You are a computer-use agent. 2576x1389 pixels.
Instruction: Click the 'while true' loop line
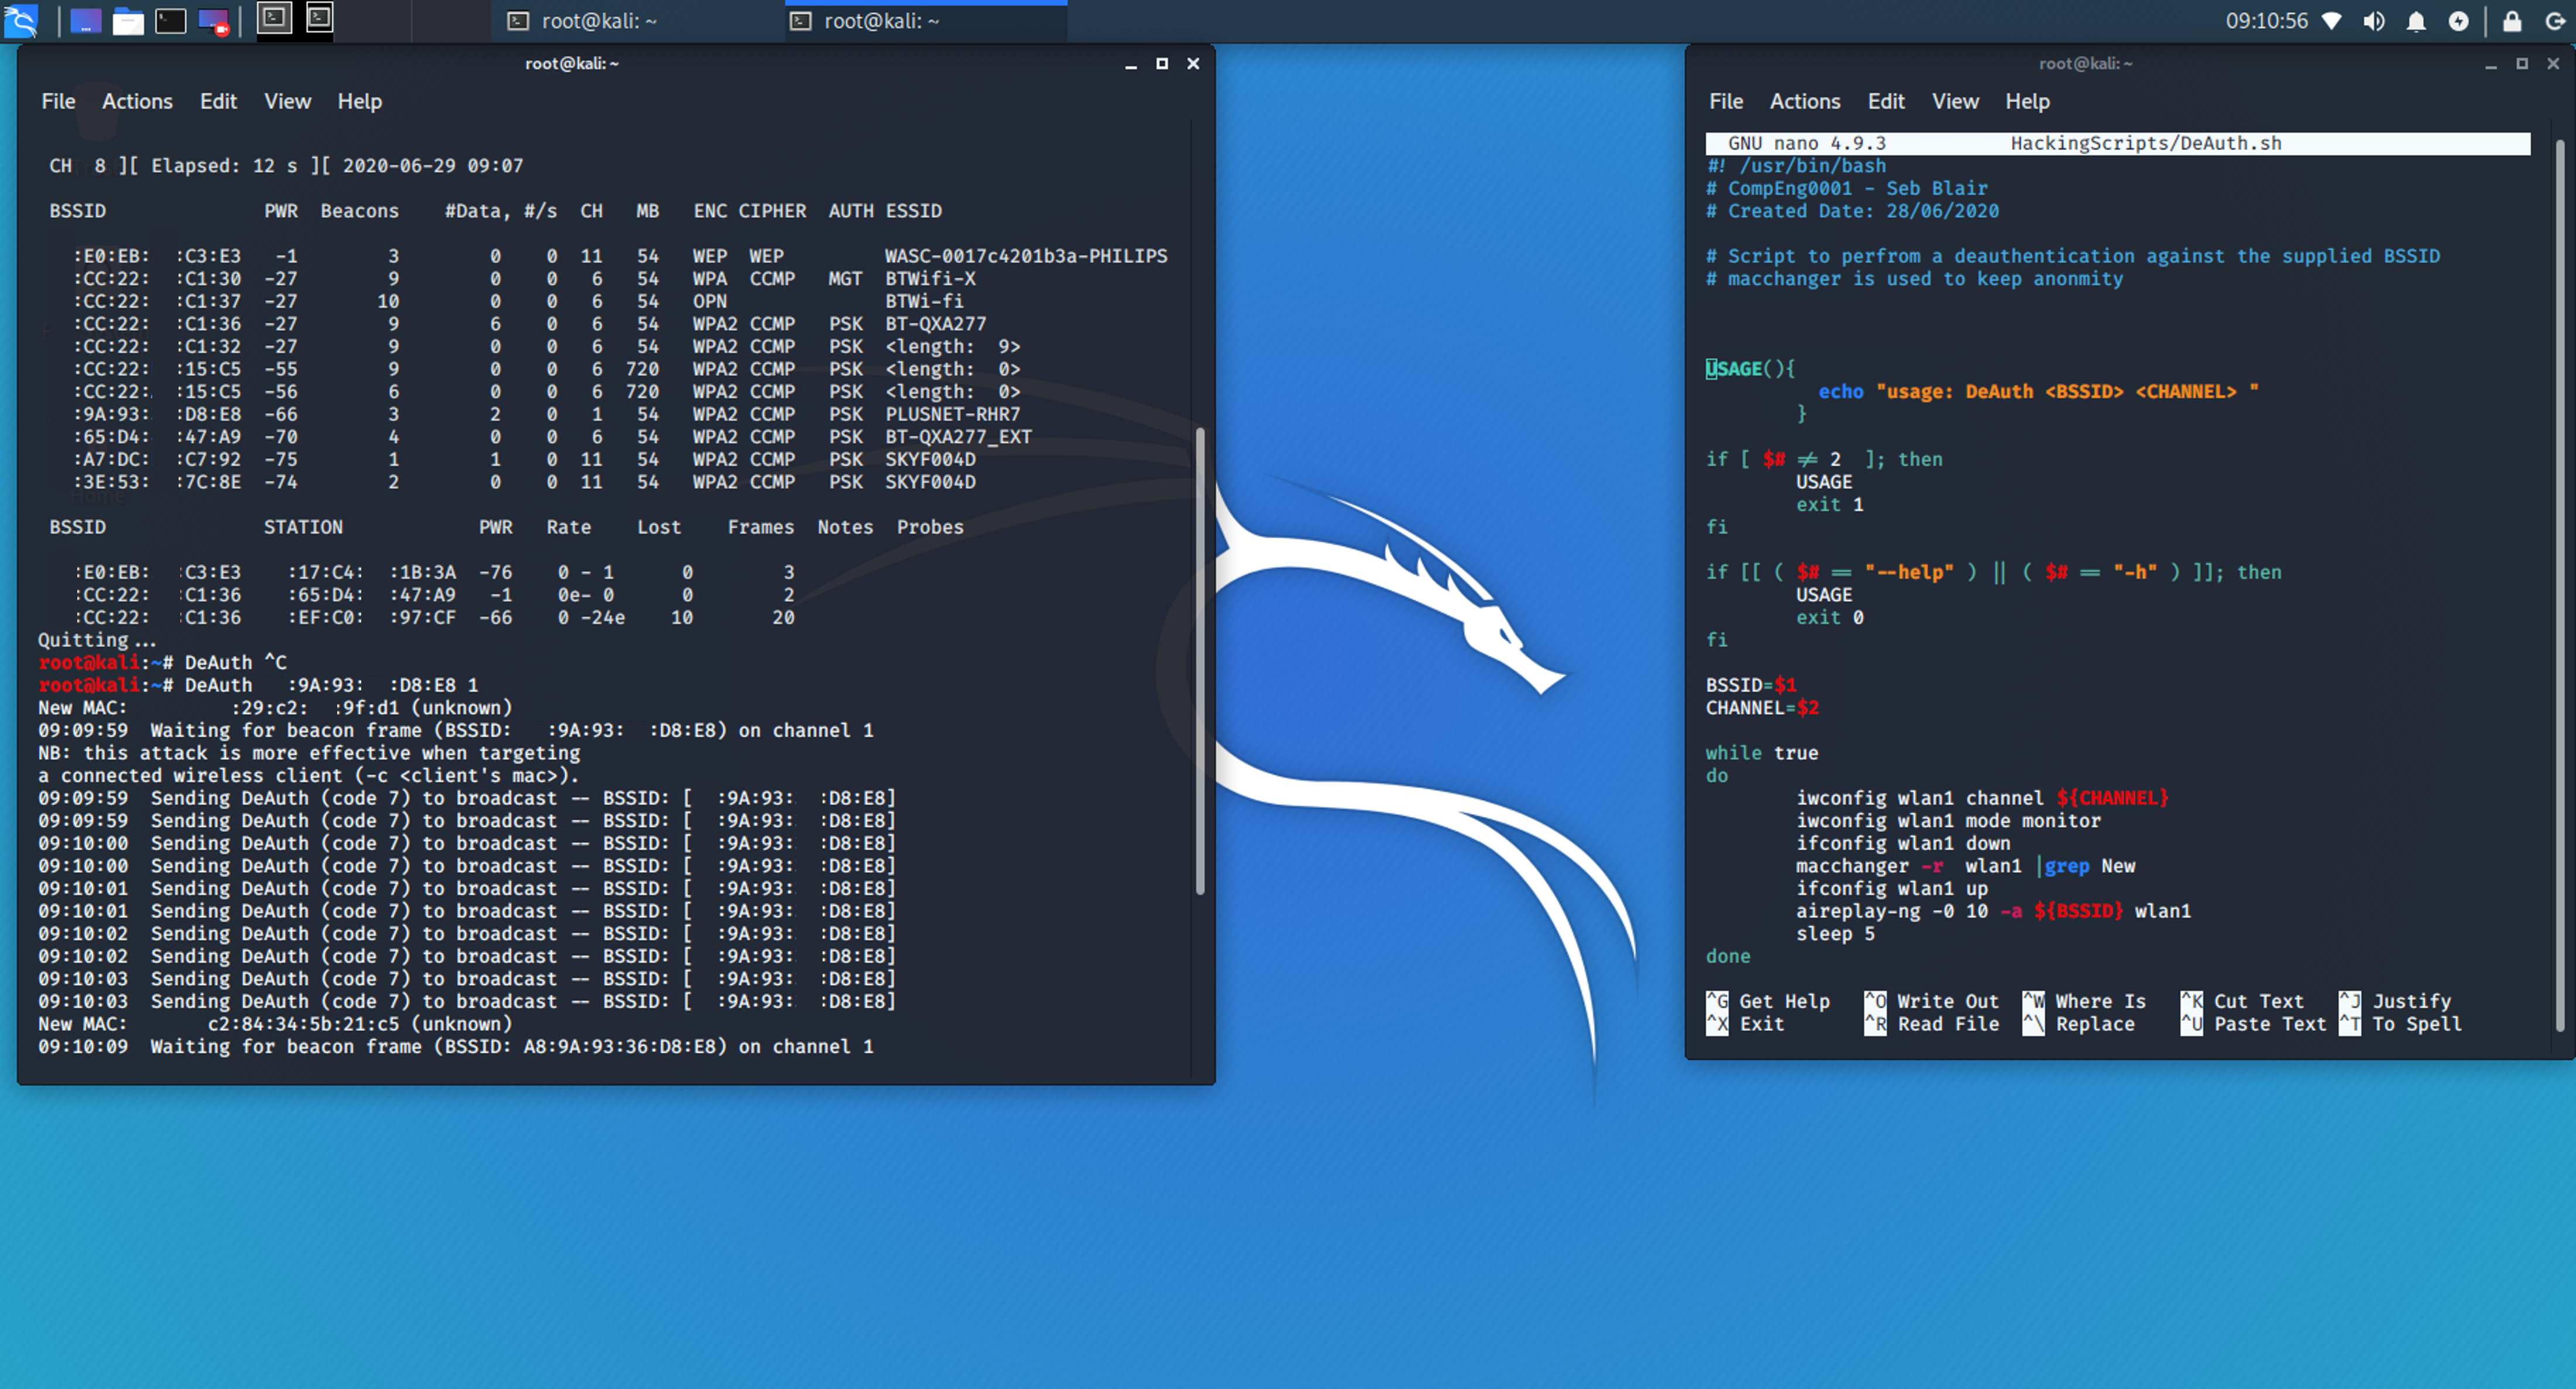1762,753
